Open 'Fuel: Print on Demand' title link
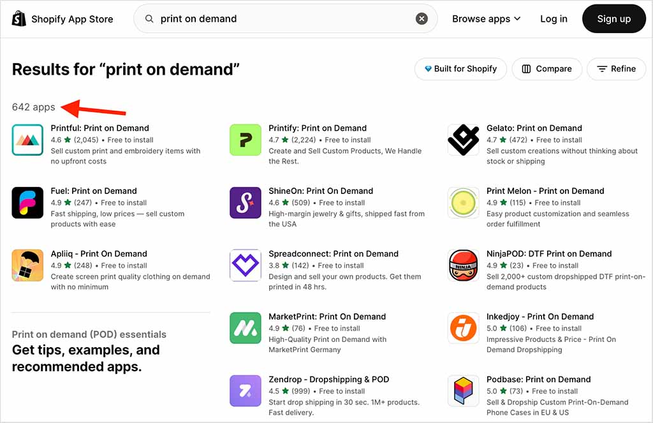This screenshot has width=653, height=423. 94,191
